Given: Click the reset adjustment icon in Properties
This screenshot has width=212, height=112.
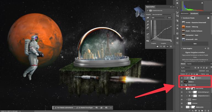Looking at the screenshot, I should [x=164, y=46].
